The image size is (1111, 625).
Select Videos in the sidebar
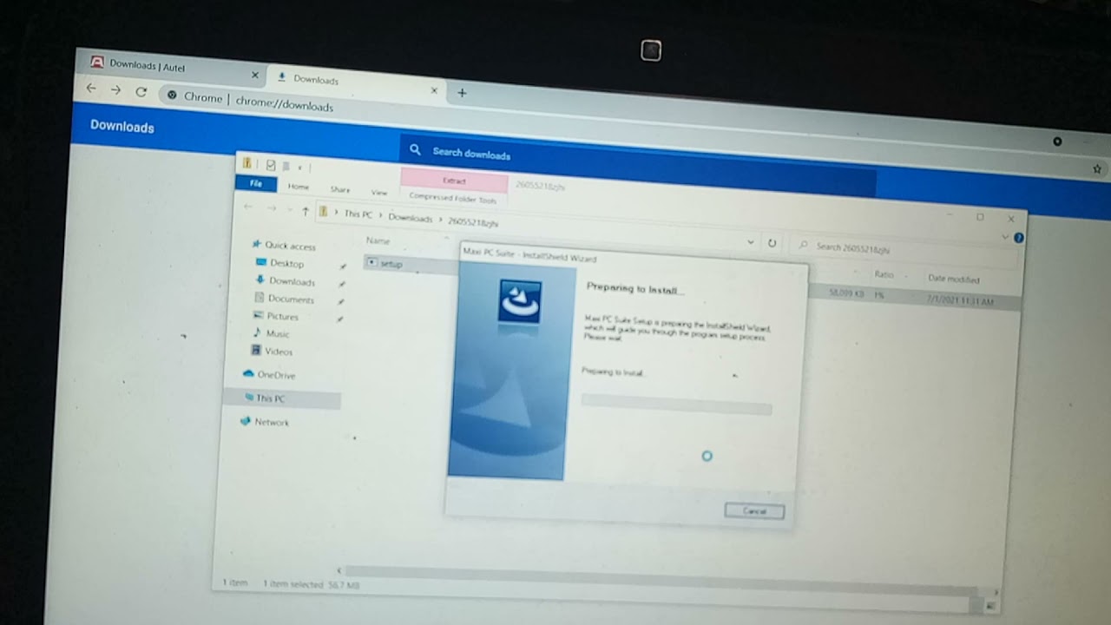pos(278,352)
